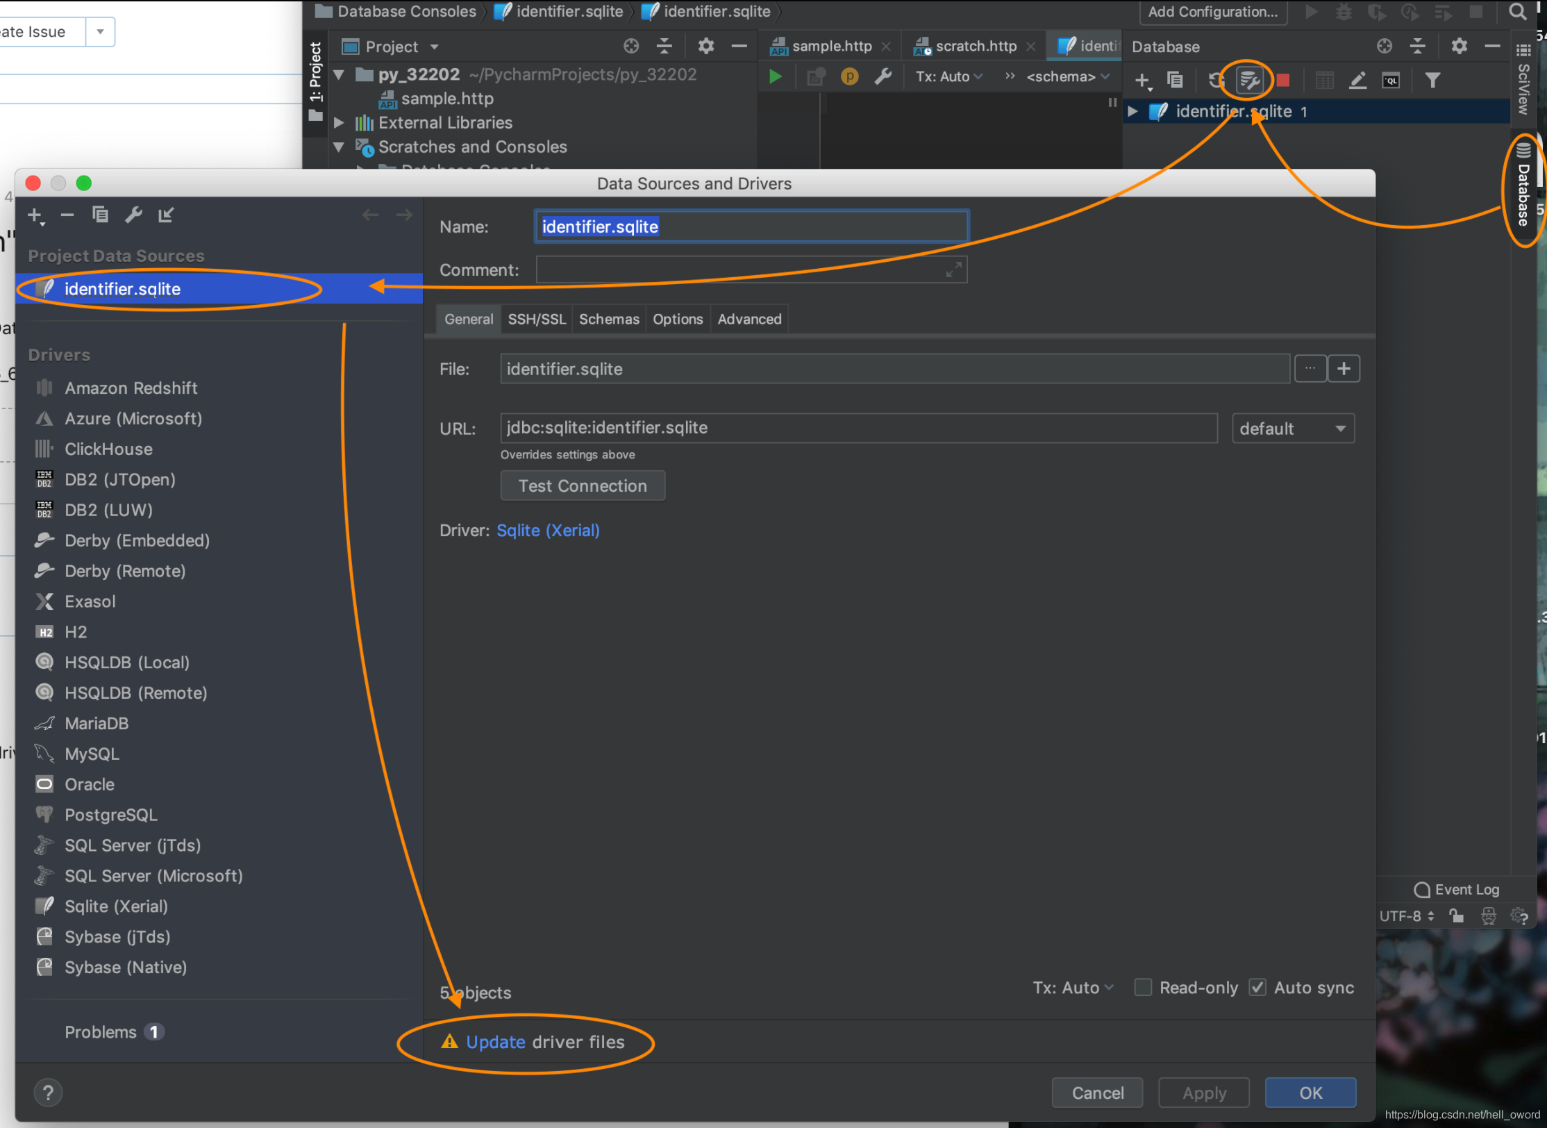The height and width of the screenshot is (1128, 1547).
Task: Click the refresh icon in Database panel
Action: coord(1216,81)
